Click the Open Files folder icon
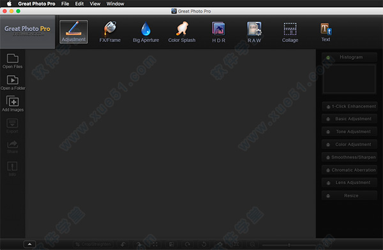The image size is (383, 250). 13,61
